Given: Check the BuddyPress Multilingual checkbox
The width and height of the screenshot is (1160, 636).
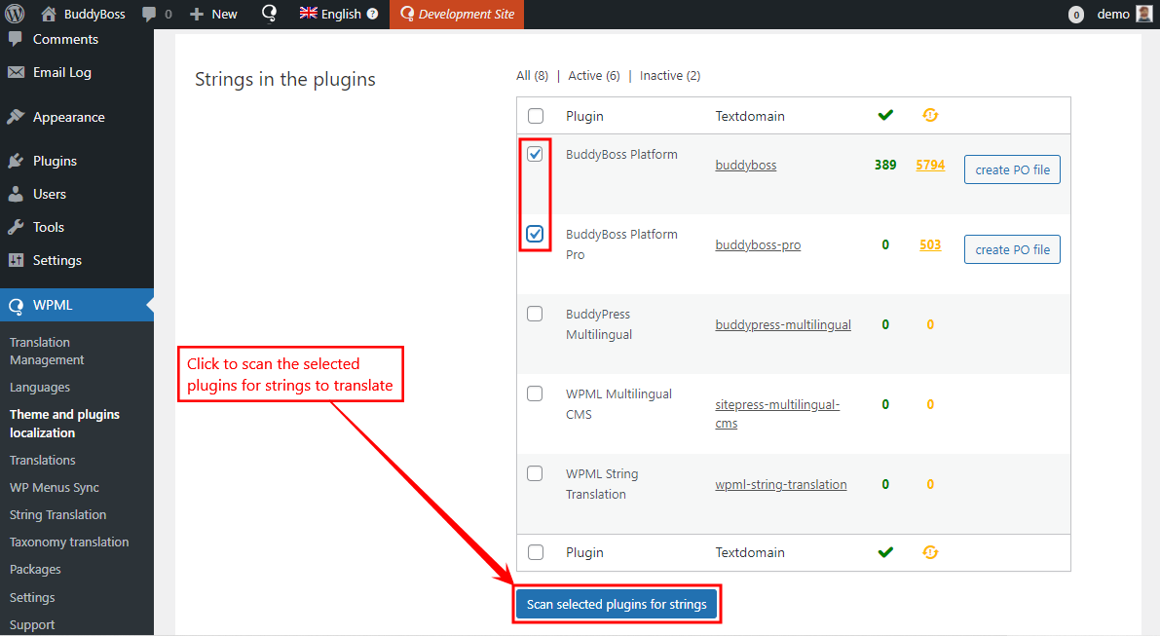Looking at the screenshot, I should 535,314.
